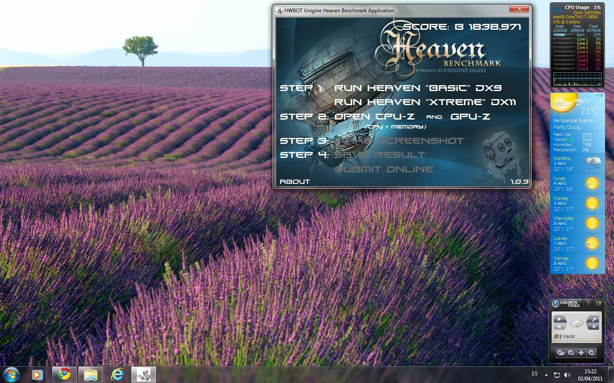614x383 pixels.
Task: Click the greyed Save Result option
Action: 379,155
